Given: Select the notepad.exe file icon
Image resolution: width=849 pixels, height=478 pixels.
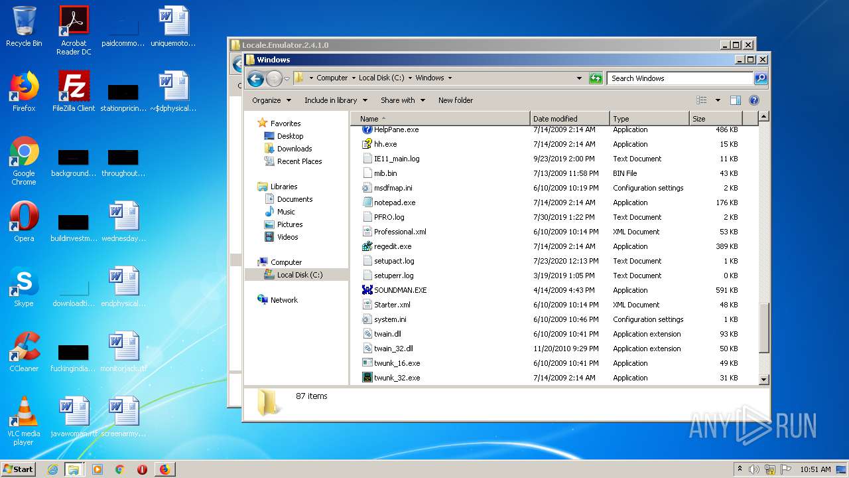Looking at the screenshot, I should coord(367,202).
